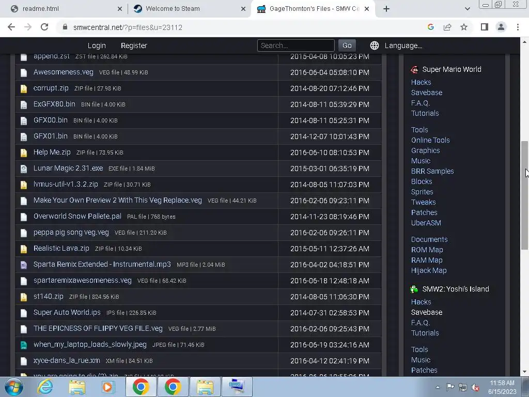The width and height of the screenshot is (529, 397).
Task: Open the ROM Map sidebar link
Action: 427,250
